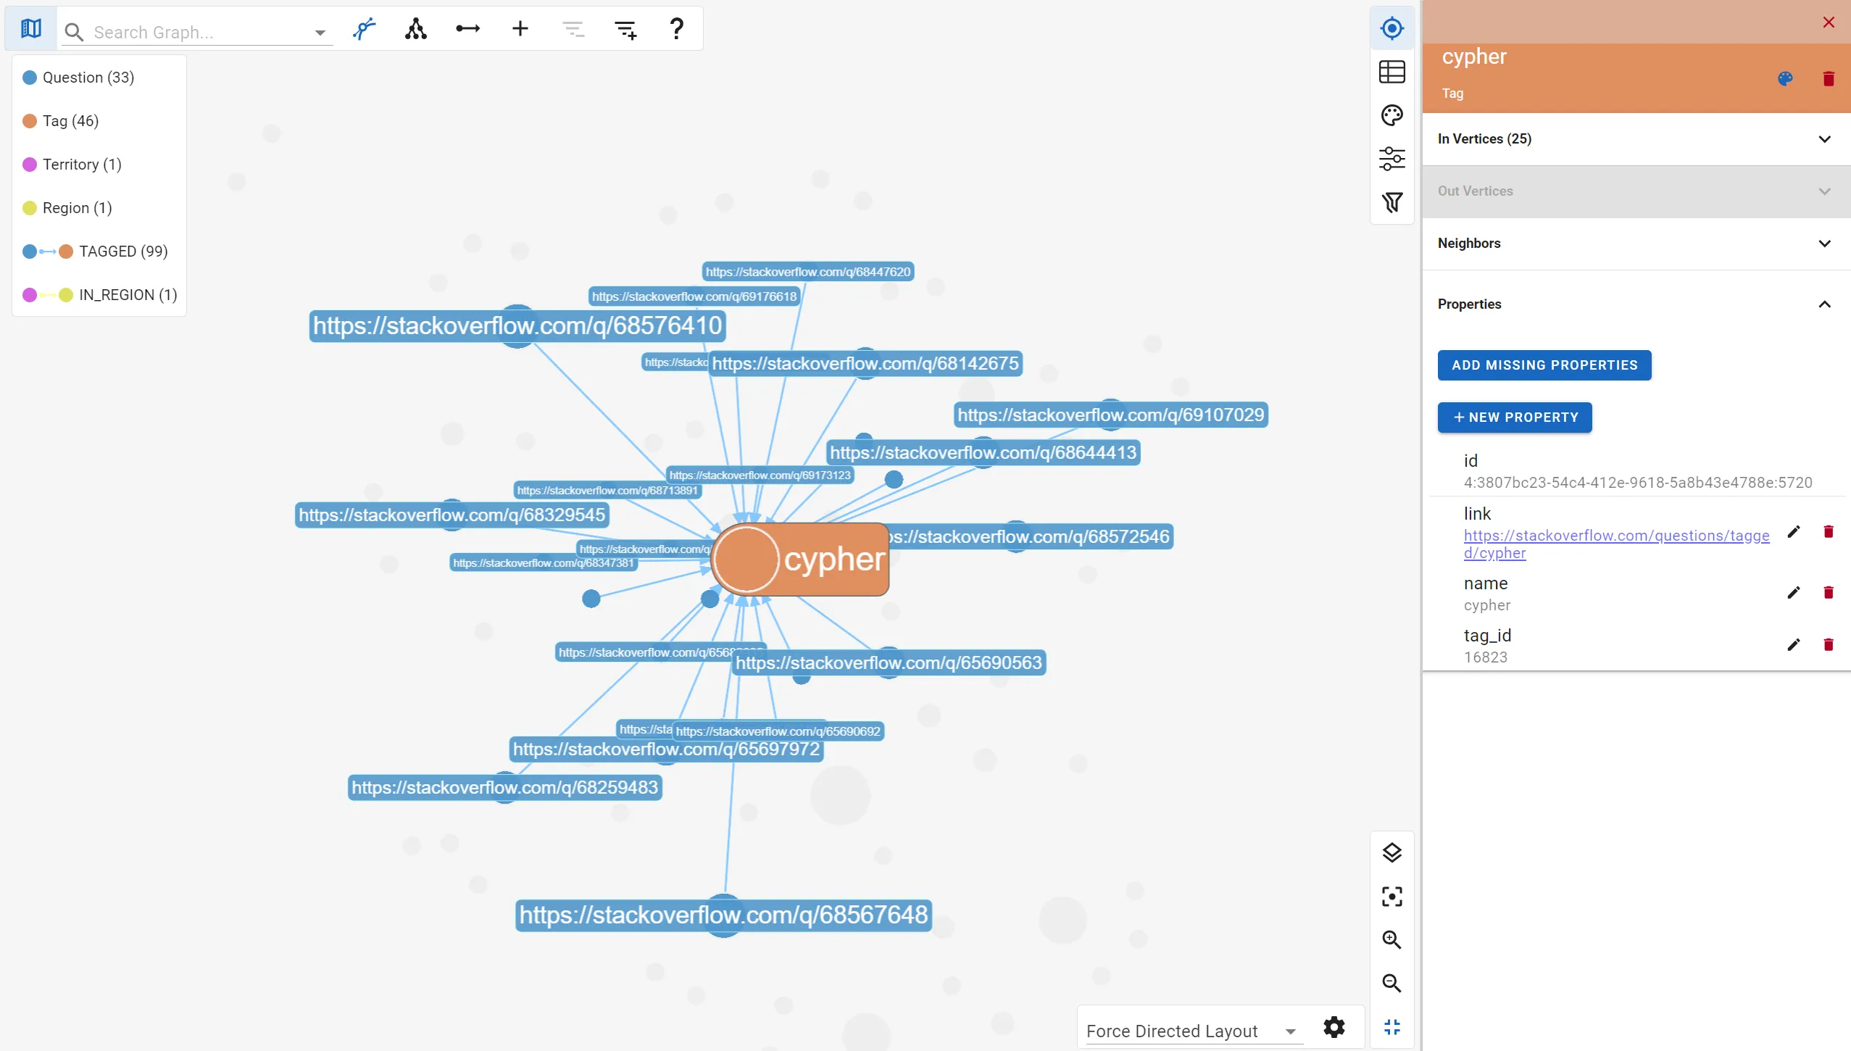Select node q/68142675
Image resolution: width=1851 pixels, height=1051 pixels.
coord(865,363)
